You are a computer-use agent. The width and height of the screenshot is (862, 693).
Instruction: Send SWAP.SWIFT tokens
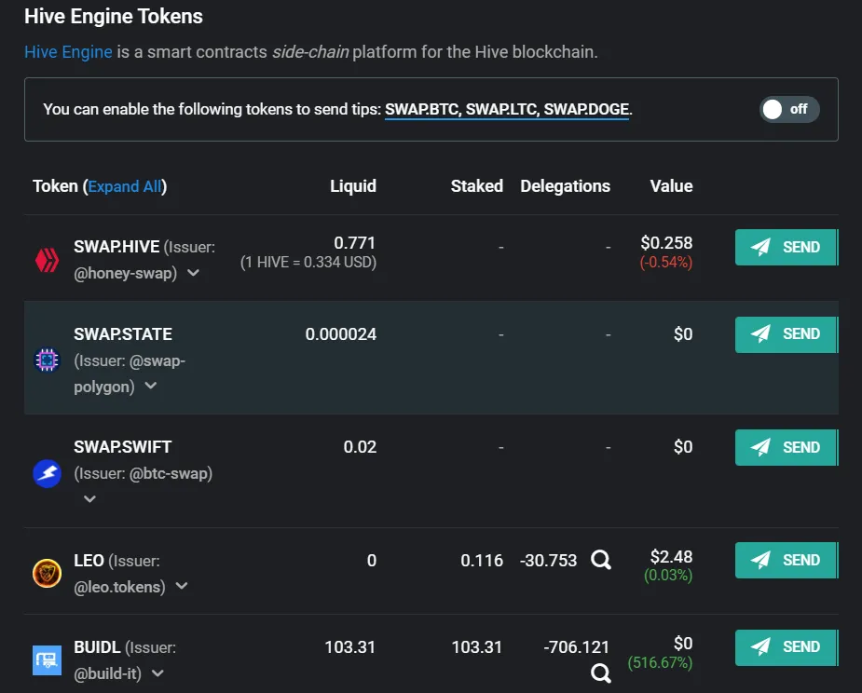pyautogui.click(x=787, y=447)
